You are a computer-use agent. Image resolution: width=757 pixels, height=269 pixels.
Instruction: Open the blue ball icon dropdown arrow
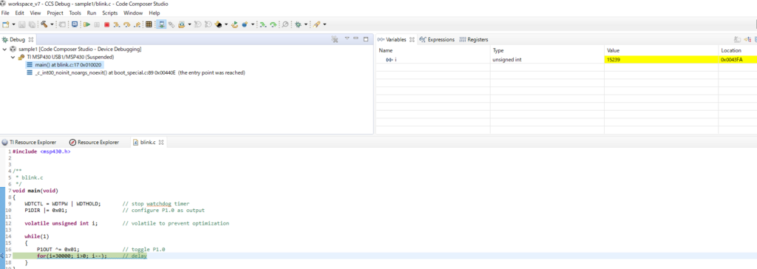tap(253, 24)
